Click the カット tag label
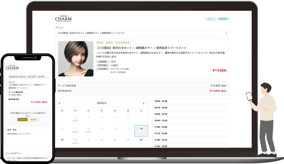 pos(100,43)
